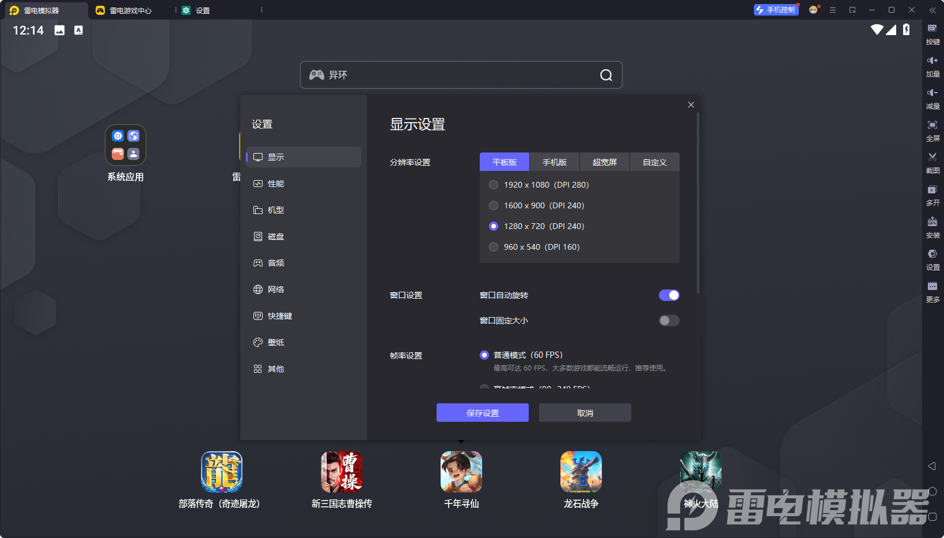The image size is (944, 538).
Task: Click the Wi-Fi status icon
Action: pos(877,29)
